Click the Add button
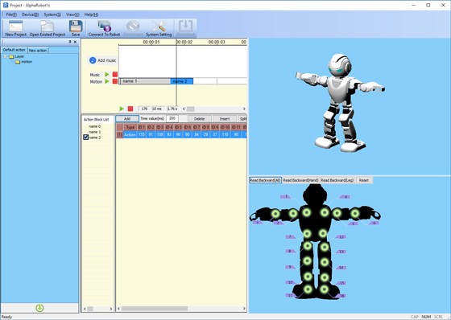 click(127, 119)
